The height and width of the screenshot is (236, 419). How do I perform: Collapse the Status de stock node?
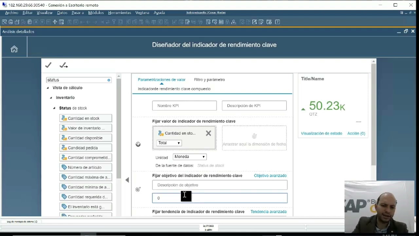click(54, 108)
